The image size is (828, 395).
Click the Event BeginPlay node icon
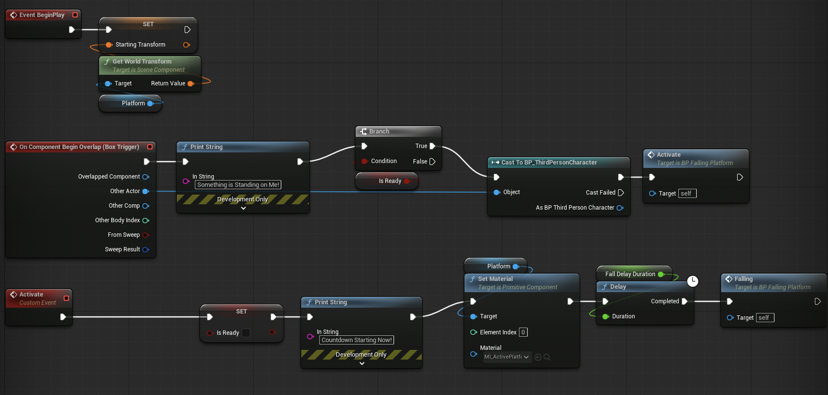click(14, 15)
